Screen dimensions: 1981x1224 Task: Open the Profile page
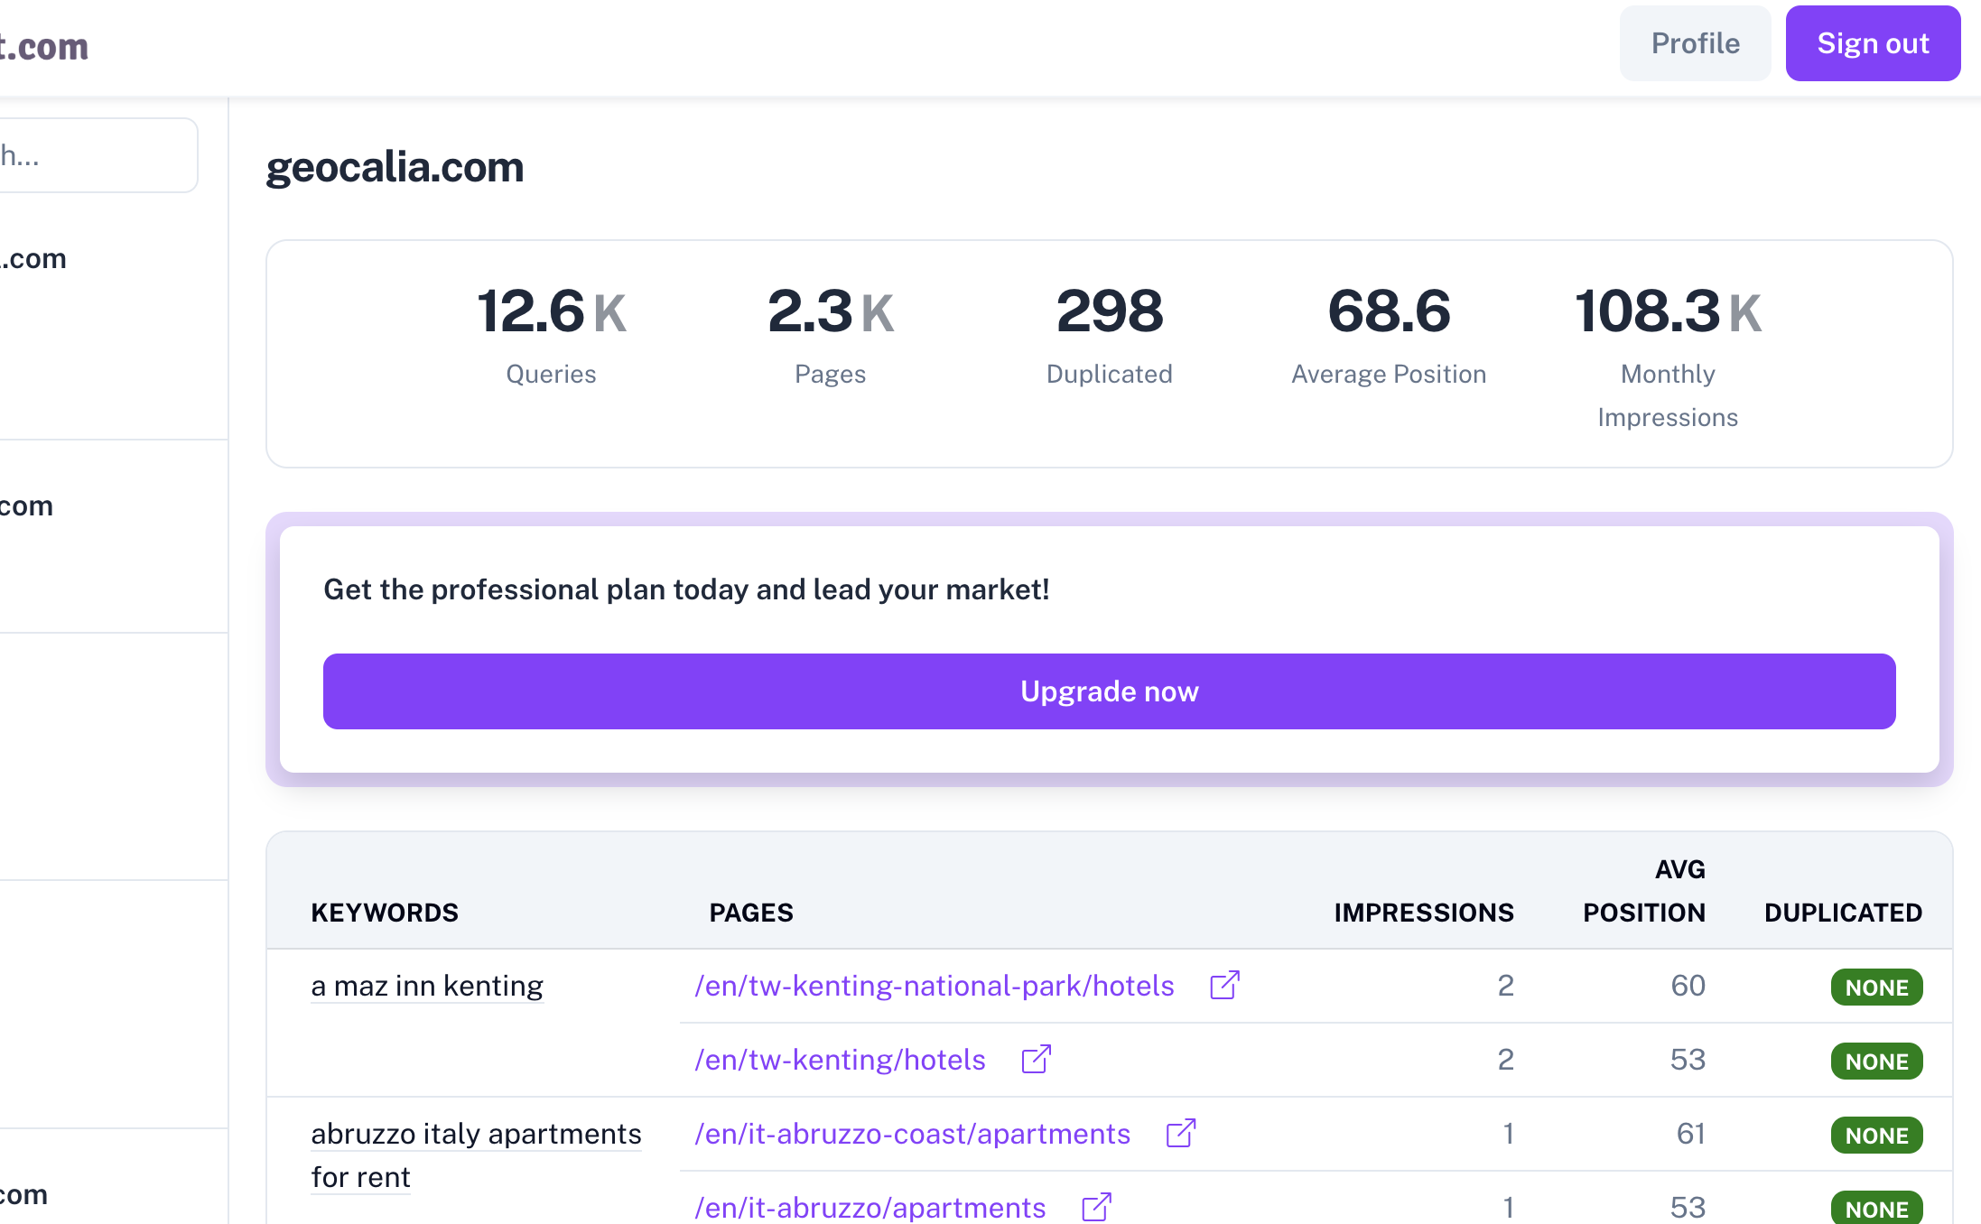click(1695, 43)
